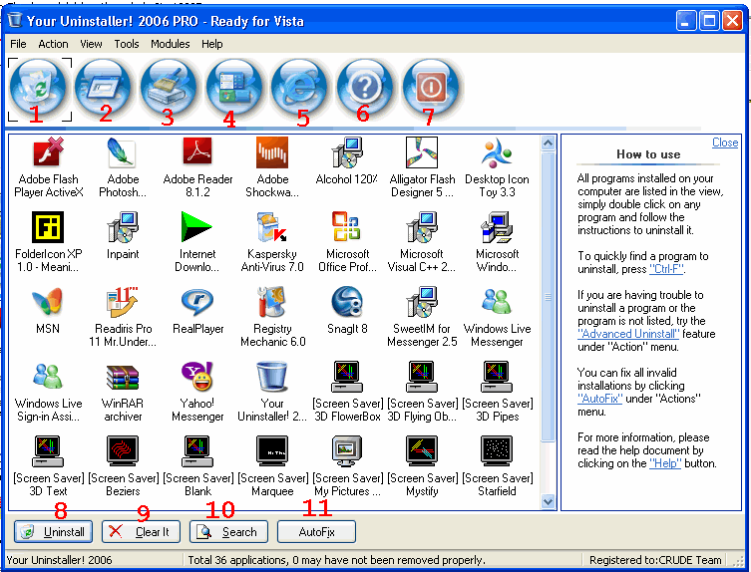This screenshot has width=751, height=572.
Task: Select the Inpaint program icon
Action: (x=123, y=227)
